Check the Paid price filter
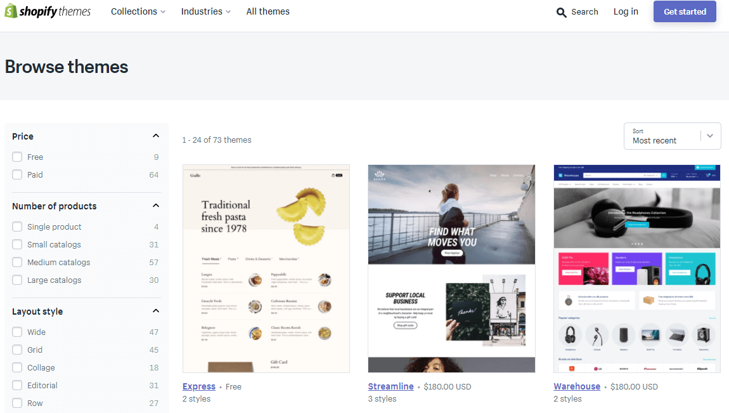 pos(17,174)
